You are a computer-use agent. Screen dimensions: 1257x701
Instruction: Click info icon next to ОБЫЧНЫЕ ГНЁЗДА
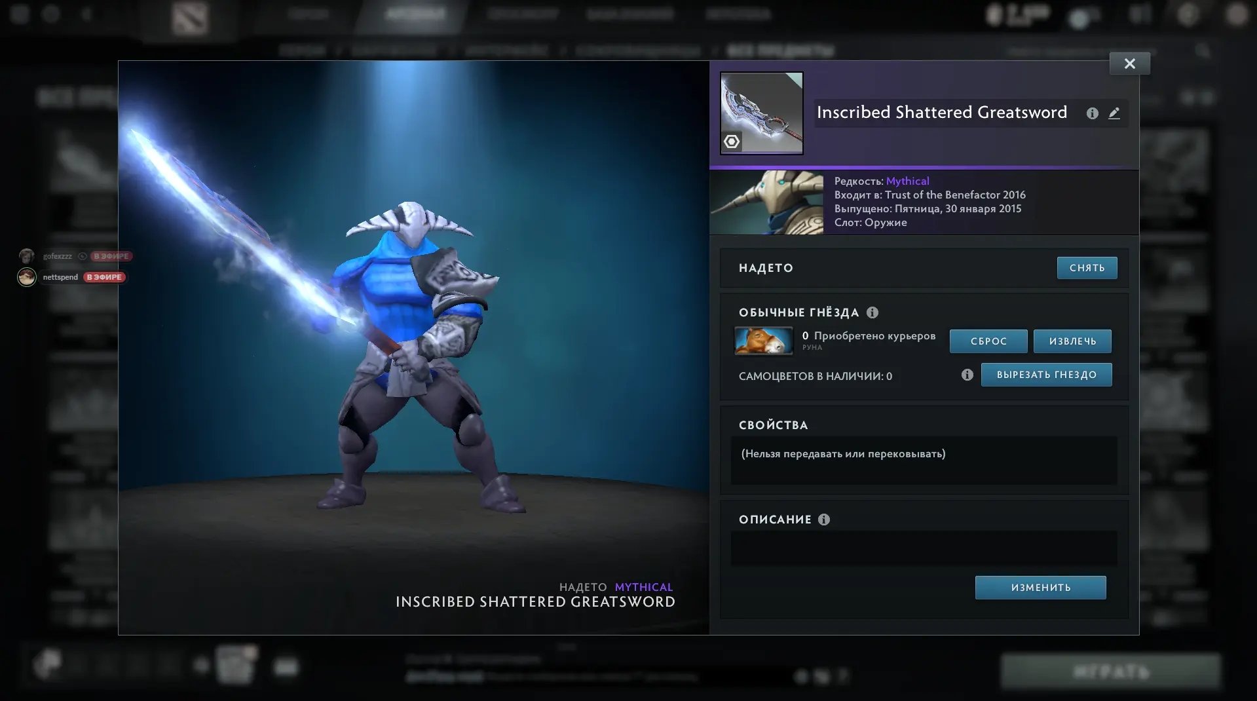click(x=872, y=313)
